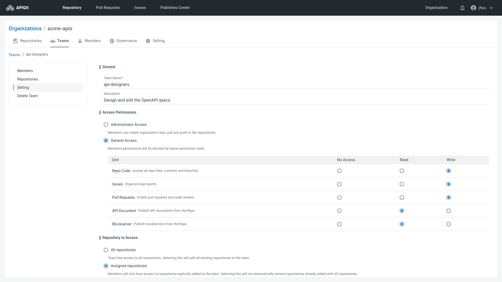
Task: Select General Access radio button
Action: coord(106,141)
